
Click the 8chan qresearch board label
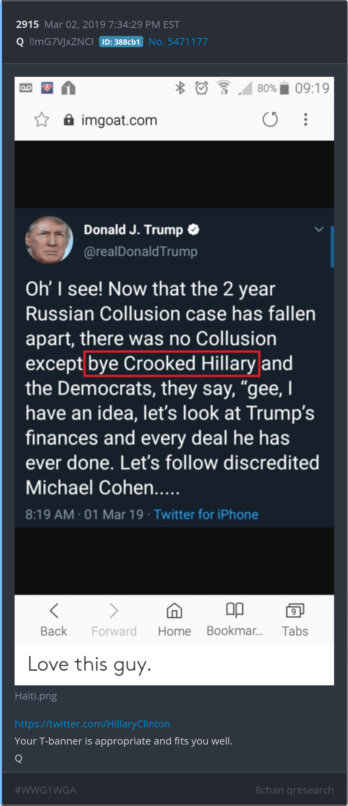(x=294, y=790)
